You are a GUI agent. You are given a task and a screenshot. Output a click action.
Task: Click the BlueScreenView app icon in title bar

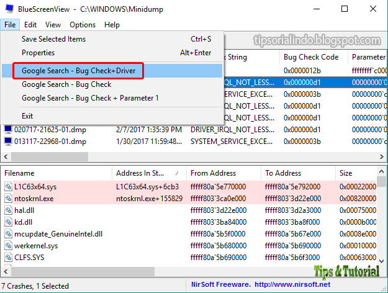tap(9, 9)
